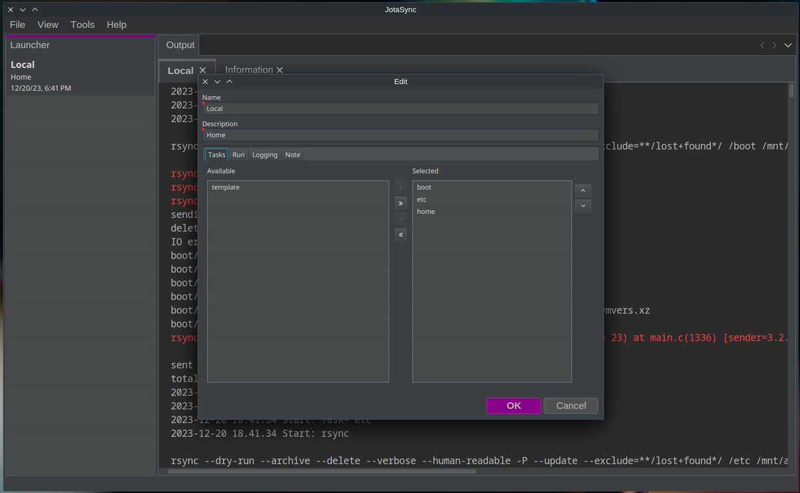Switch to the Run tab
This screenshot has width=800, height=493.
238,154
